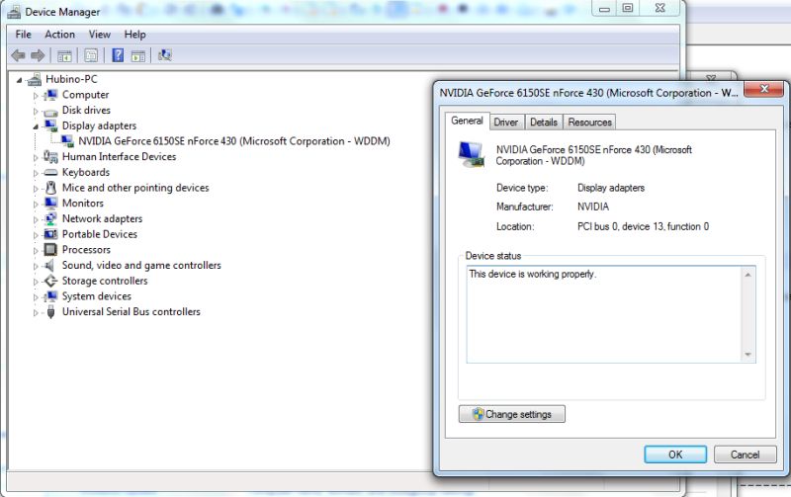Select the Monitors tree item
Image resolution: width=791 pixels, height=497 pixels.
(83, 204)
